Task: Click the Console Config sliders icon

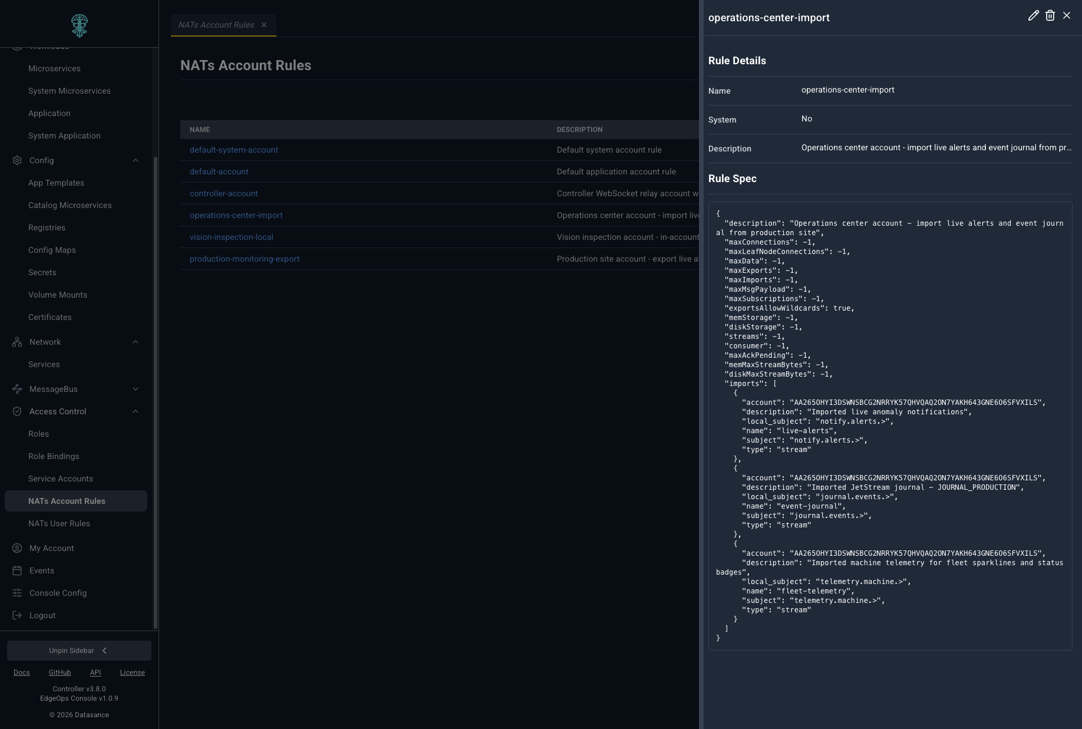Action: pyautogui.click(x=17, y=593)
